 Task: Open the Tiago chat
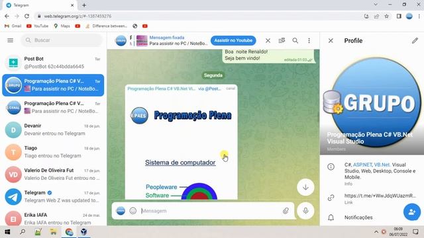(53, 152)
